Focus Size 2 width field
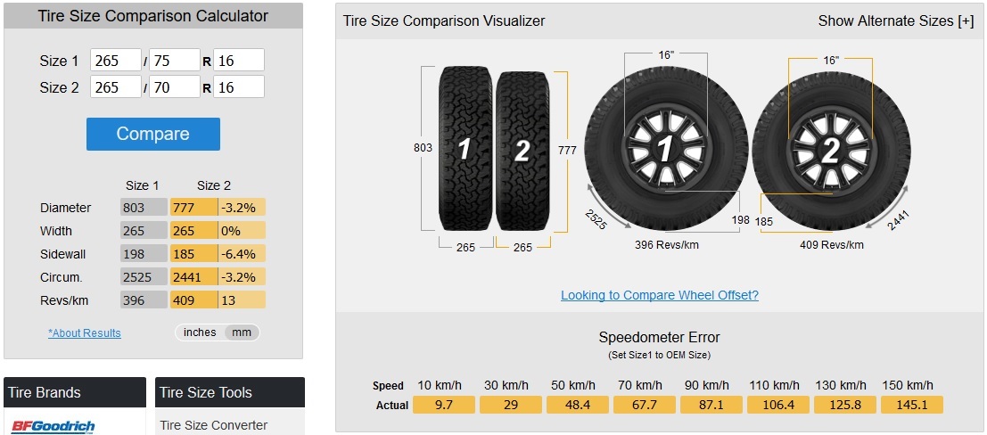This screenshot has height=435, width=987. click(116, 86)
